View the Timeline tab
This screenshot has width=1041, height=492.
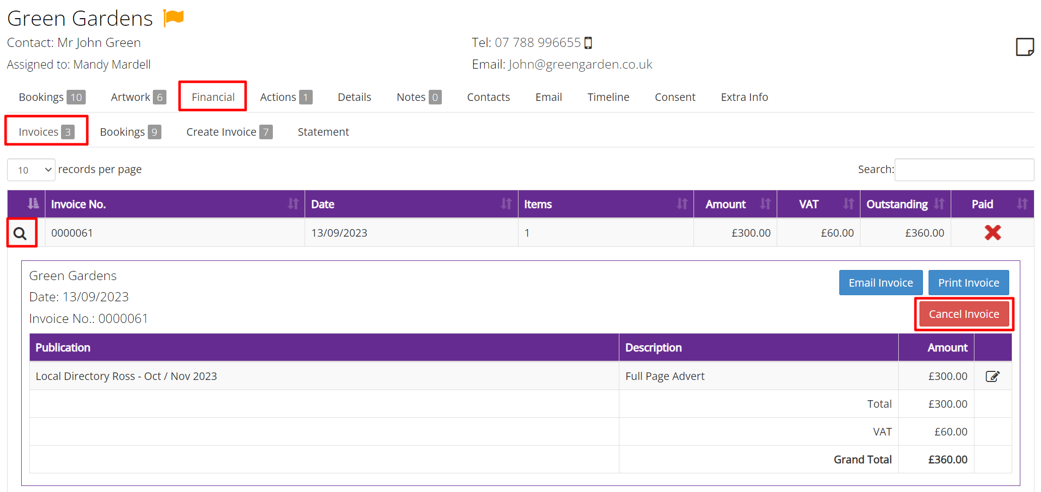click(x=608, y=97)
